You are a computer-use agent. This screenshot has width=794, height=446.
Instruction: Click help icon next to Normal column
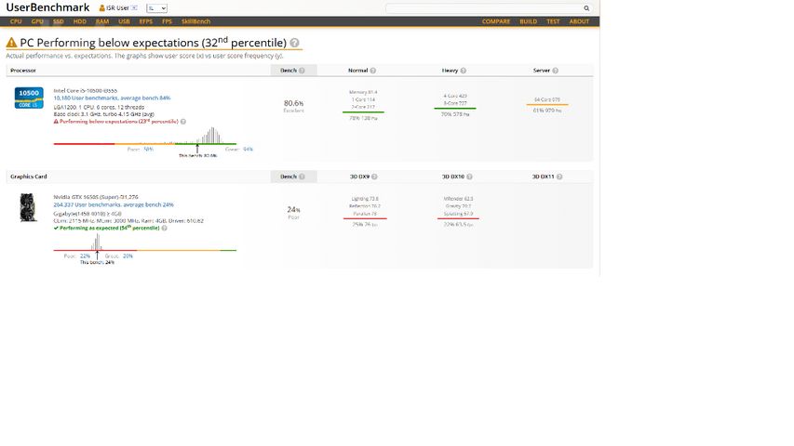[x=372, y=71]
